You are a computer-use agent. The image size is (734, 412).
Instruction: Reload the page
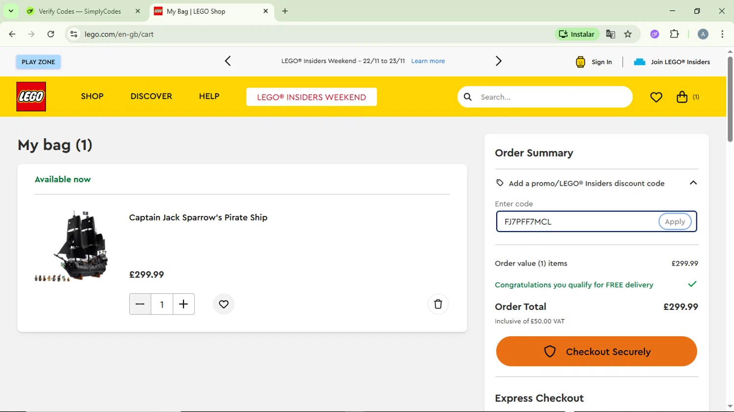[x=51, y=34]
